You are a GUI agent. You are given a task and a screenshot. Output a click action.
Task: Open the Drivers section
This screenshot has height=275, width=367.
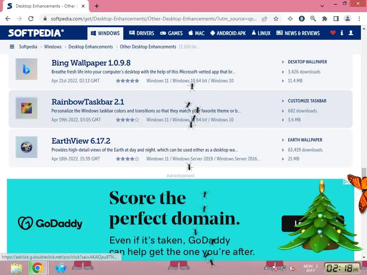pos(142,33)
